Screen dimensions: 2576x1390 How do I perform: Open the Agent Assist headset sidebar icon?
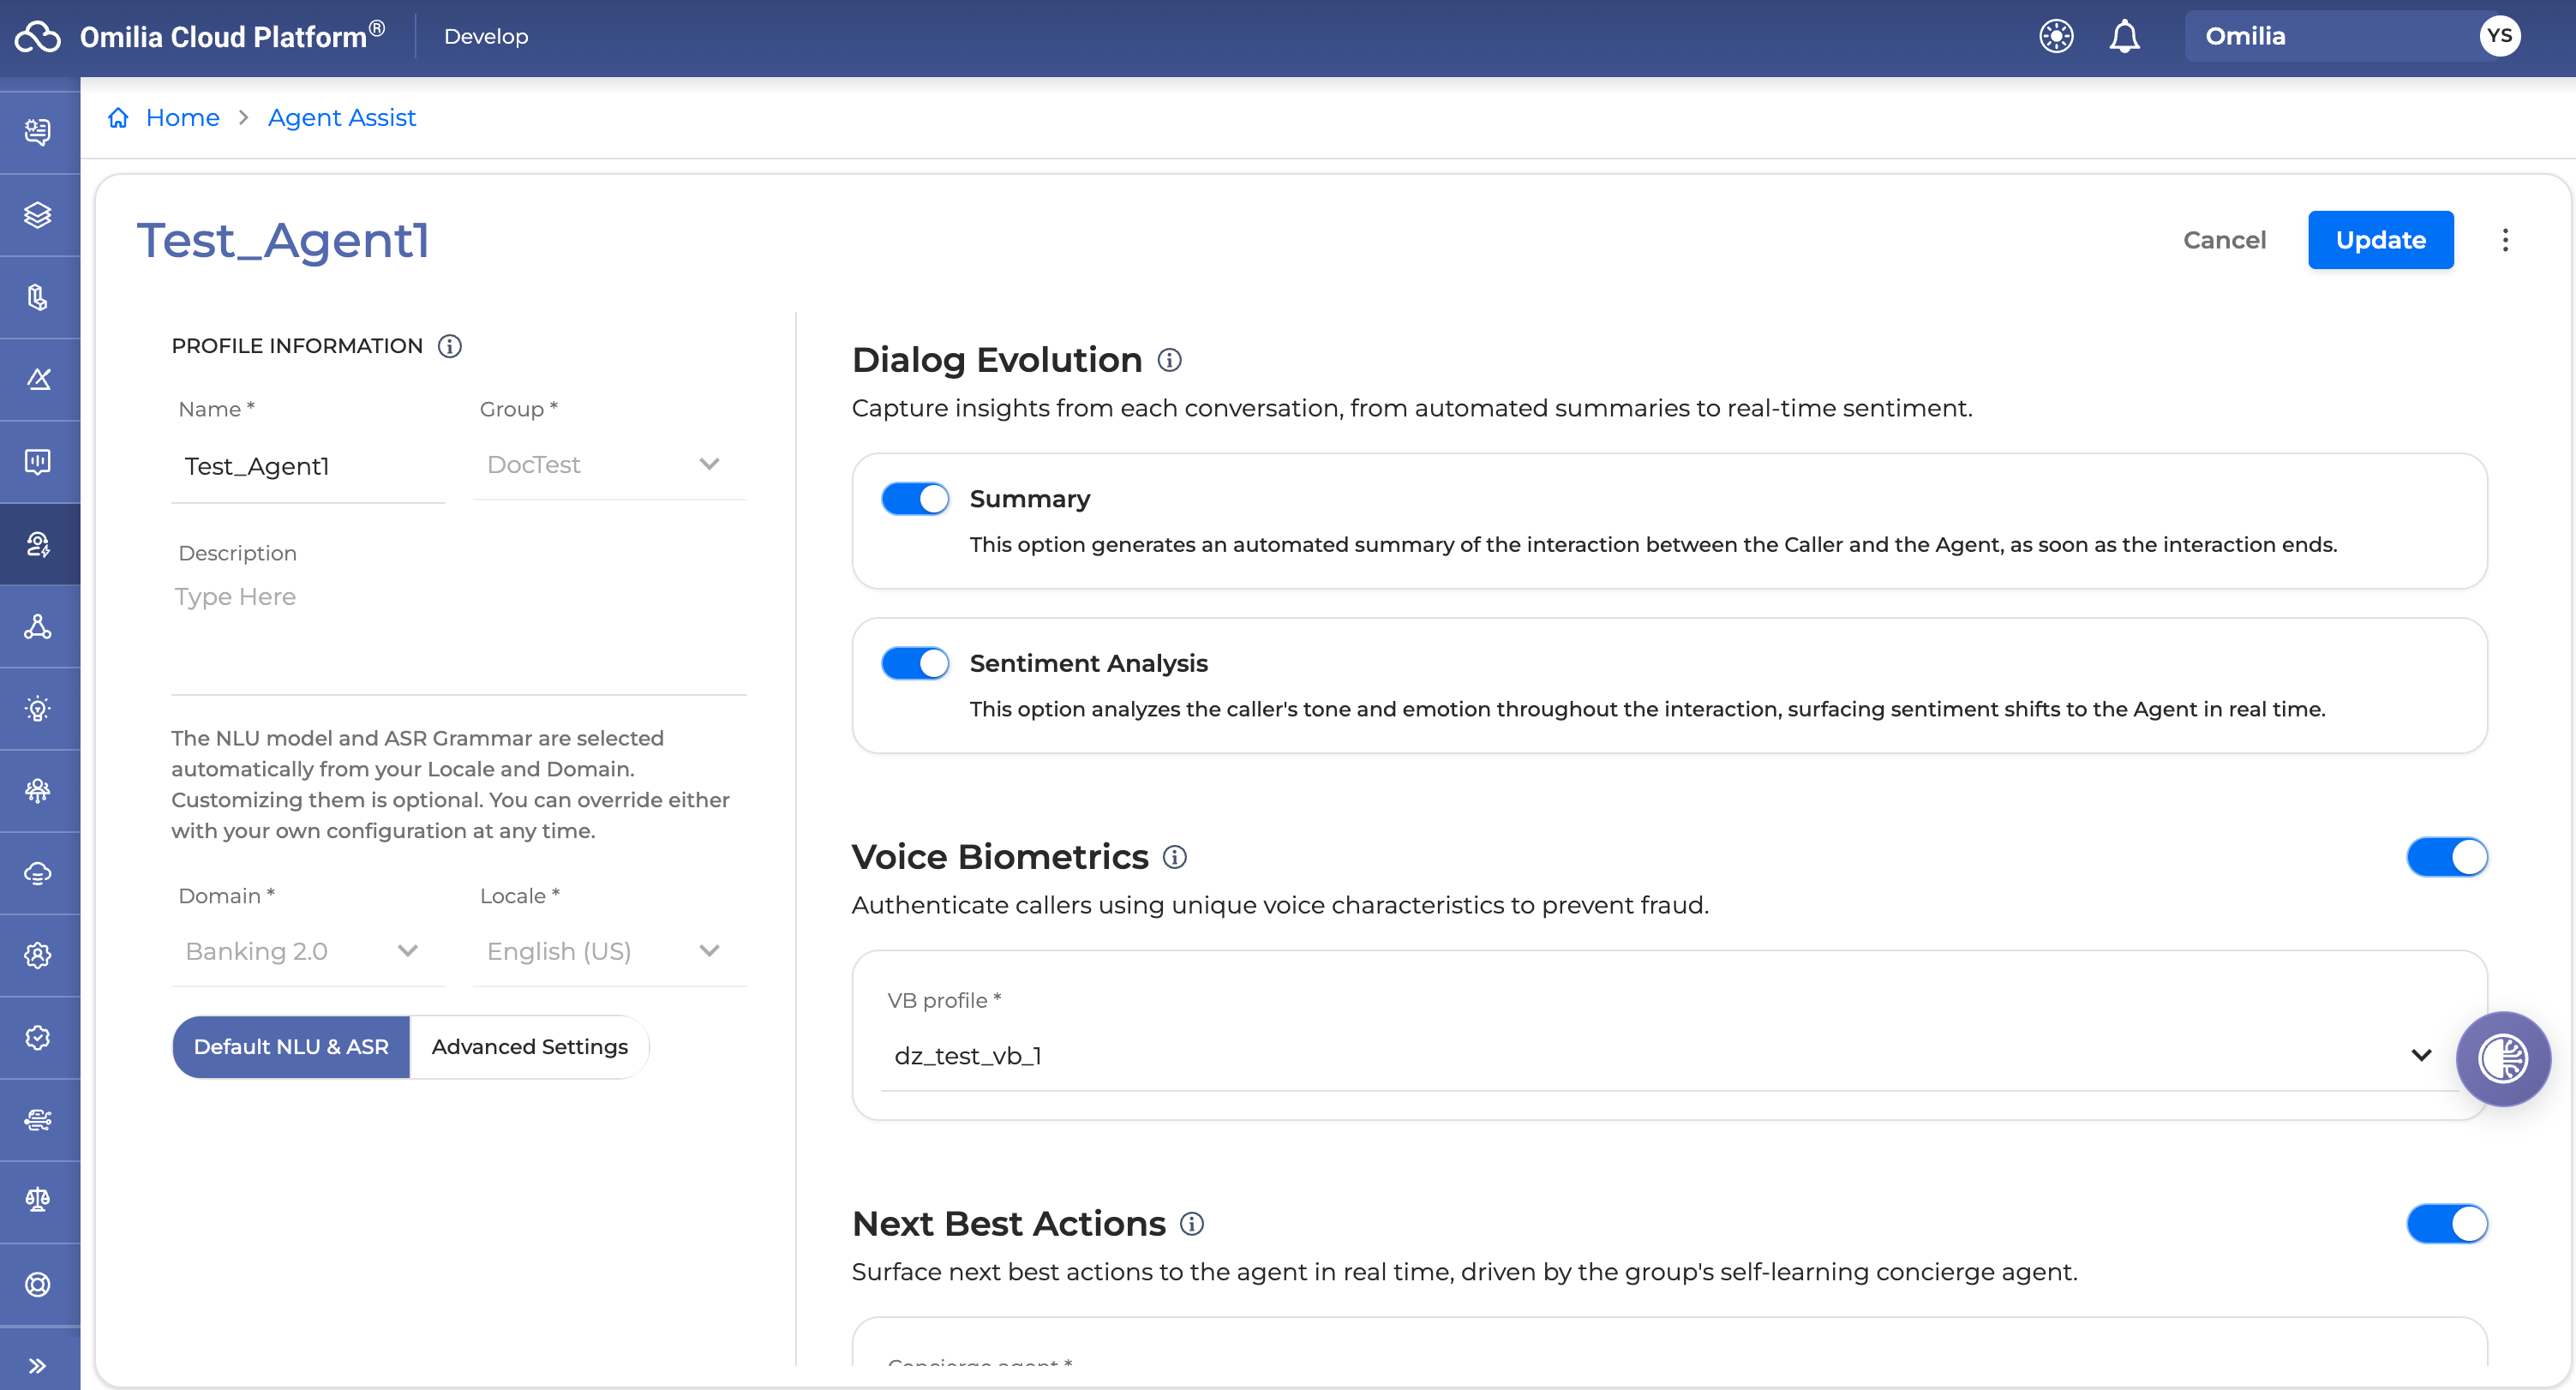(38, 544)
